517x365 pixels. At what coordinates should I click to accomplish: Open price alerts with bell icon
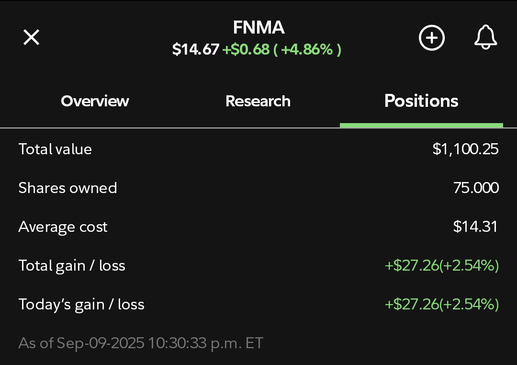pyautogui.click(x=486, y=37)
